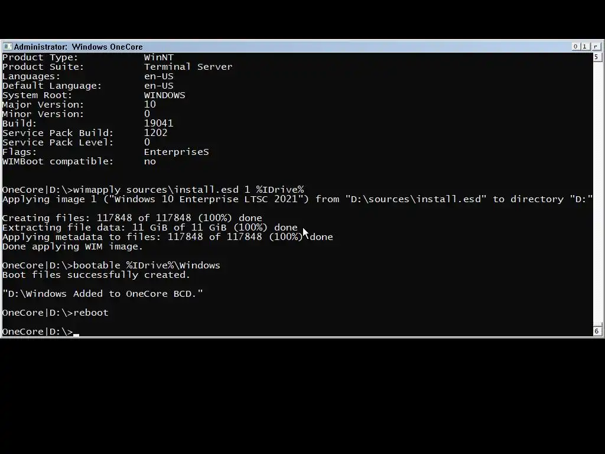Screen dimensions: 605x454
Task: Click the console vertical scrollbar track
Action: coord(597,193)
